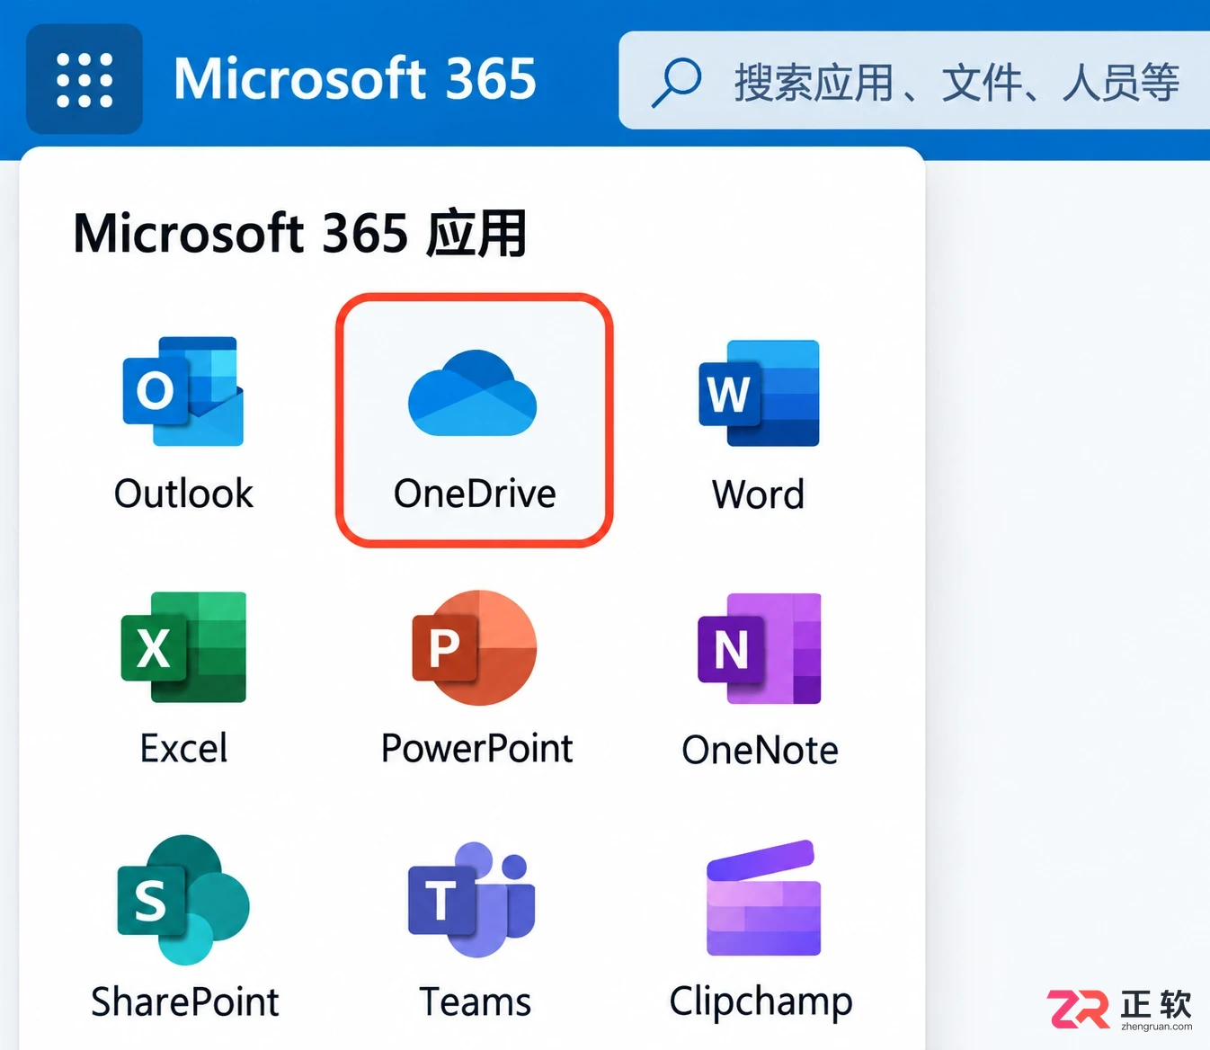Click the search magnifier icon
Viewport: 1210px width, 1050px height.
coord(676,83)
